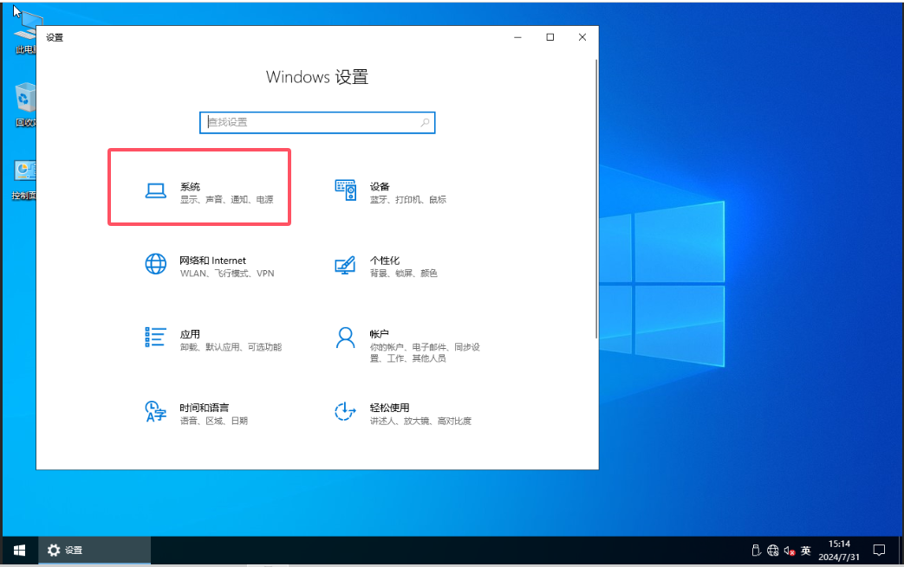Select the Control Panel desktop icon
Image resolution: width=904 pixels, height=567 pixels.
click(25, 179)
